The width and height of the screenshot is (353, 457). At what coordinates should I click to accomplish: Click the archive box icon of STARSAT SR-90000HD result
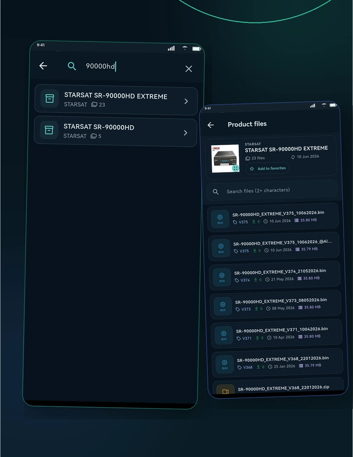(49, 130)
